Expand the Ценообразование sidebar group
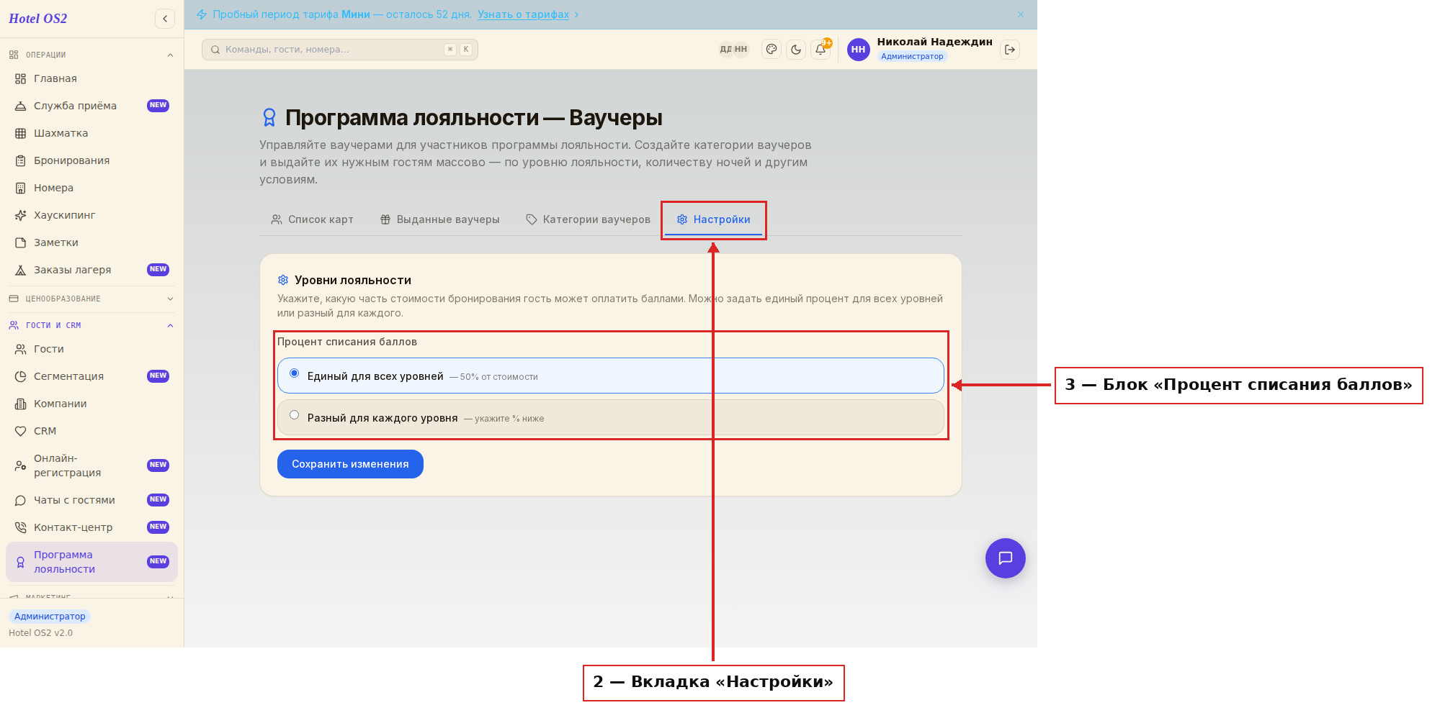Screen dimensions: 1440x718 tap(91, 299)
